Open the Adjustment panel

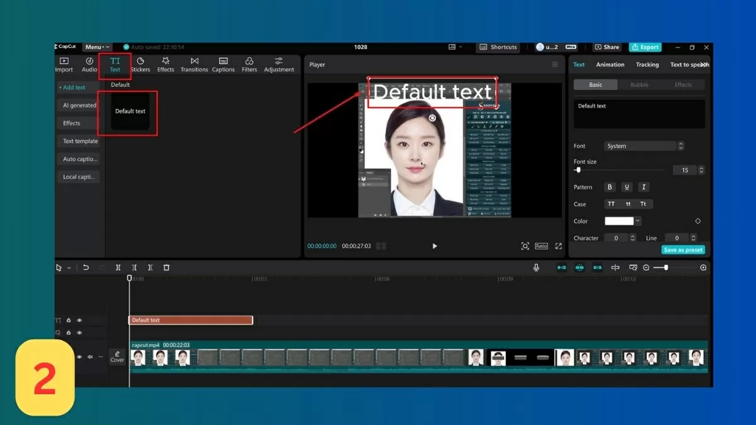click(x=278, y=65)
